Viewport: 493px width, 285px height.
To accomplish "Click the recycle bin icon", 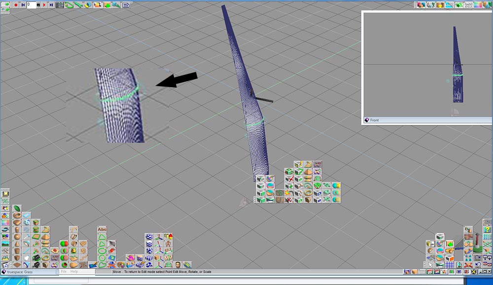I will coord(5,265).
